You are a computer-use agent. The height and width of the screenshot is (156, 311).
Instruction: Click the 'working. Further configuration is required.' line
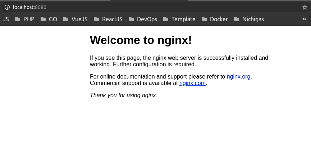pos(143,64)
